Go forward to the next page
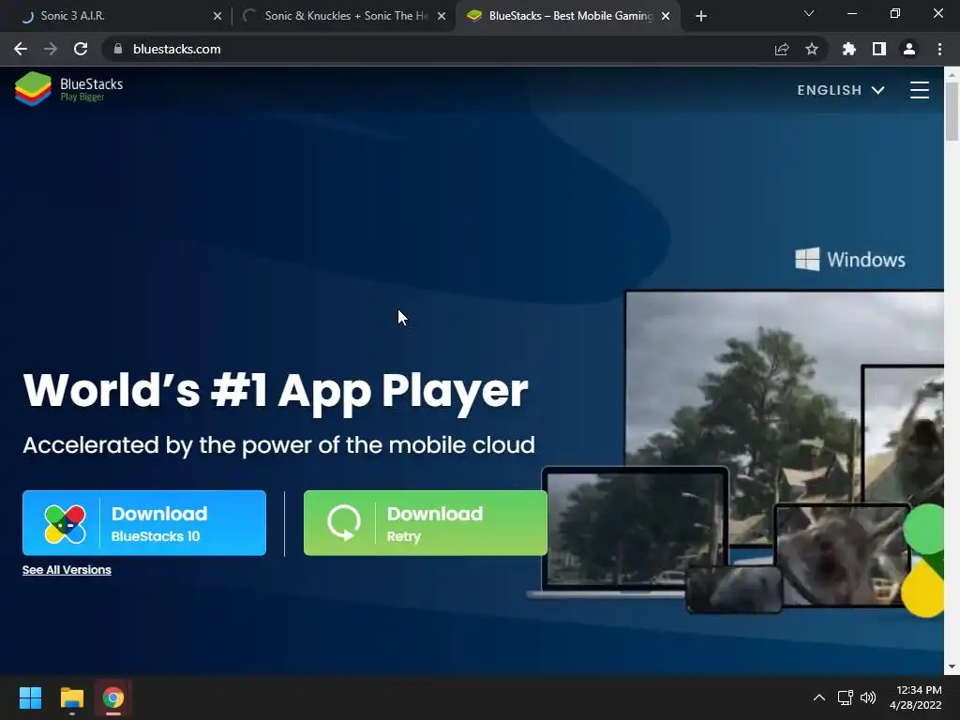 click(x=51, y=49)
